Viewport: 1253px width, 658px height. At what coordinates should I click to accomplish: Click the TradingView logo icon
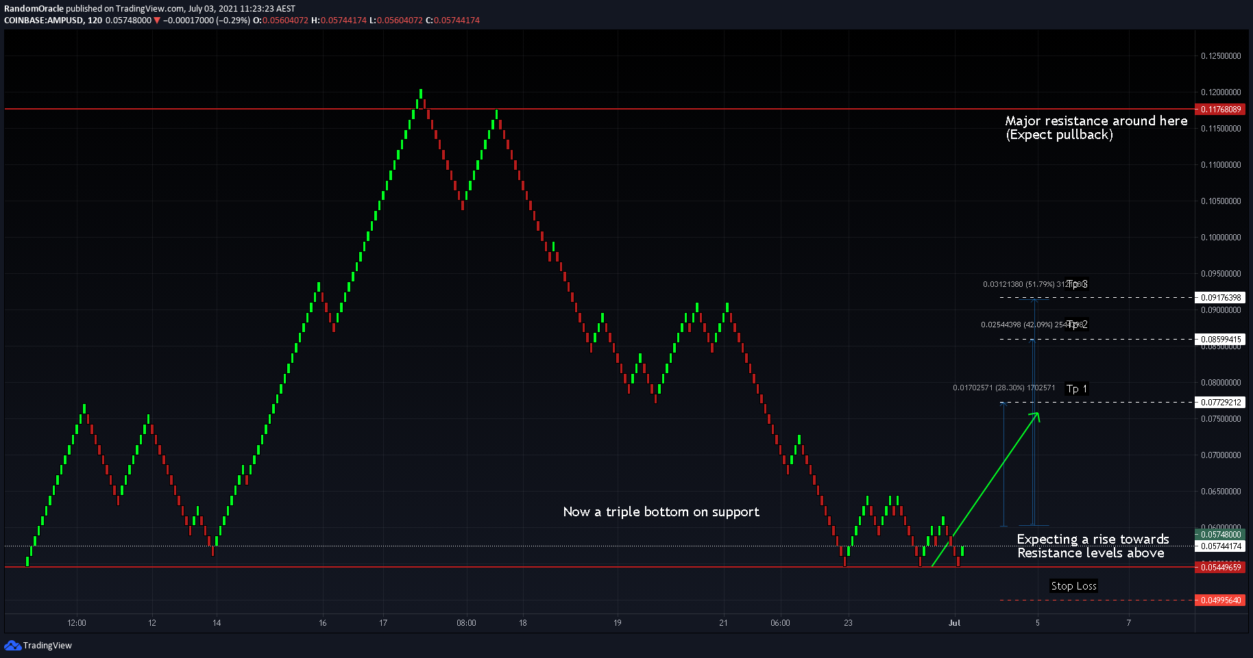tap(12, 645)
